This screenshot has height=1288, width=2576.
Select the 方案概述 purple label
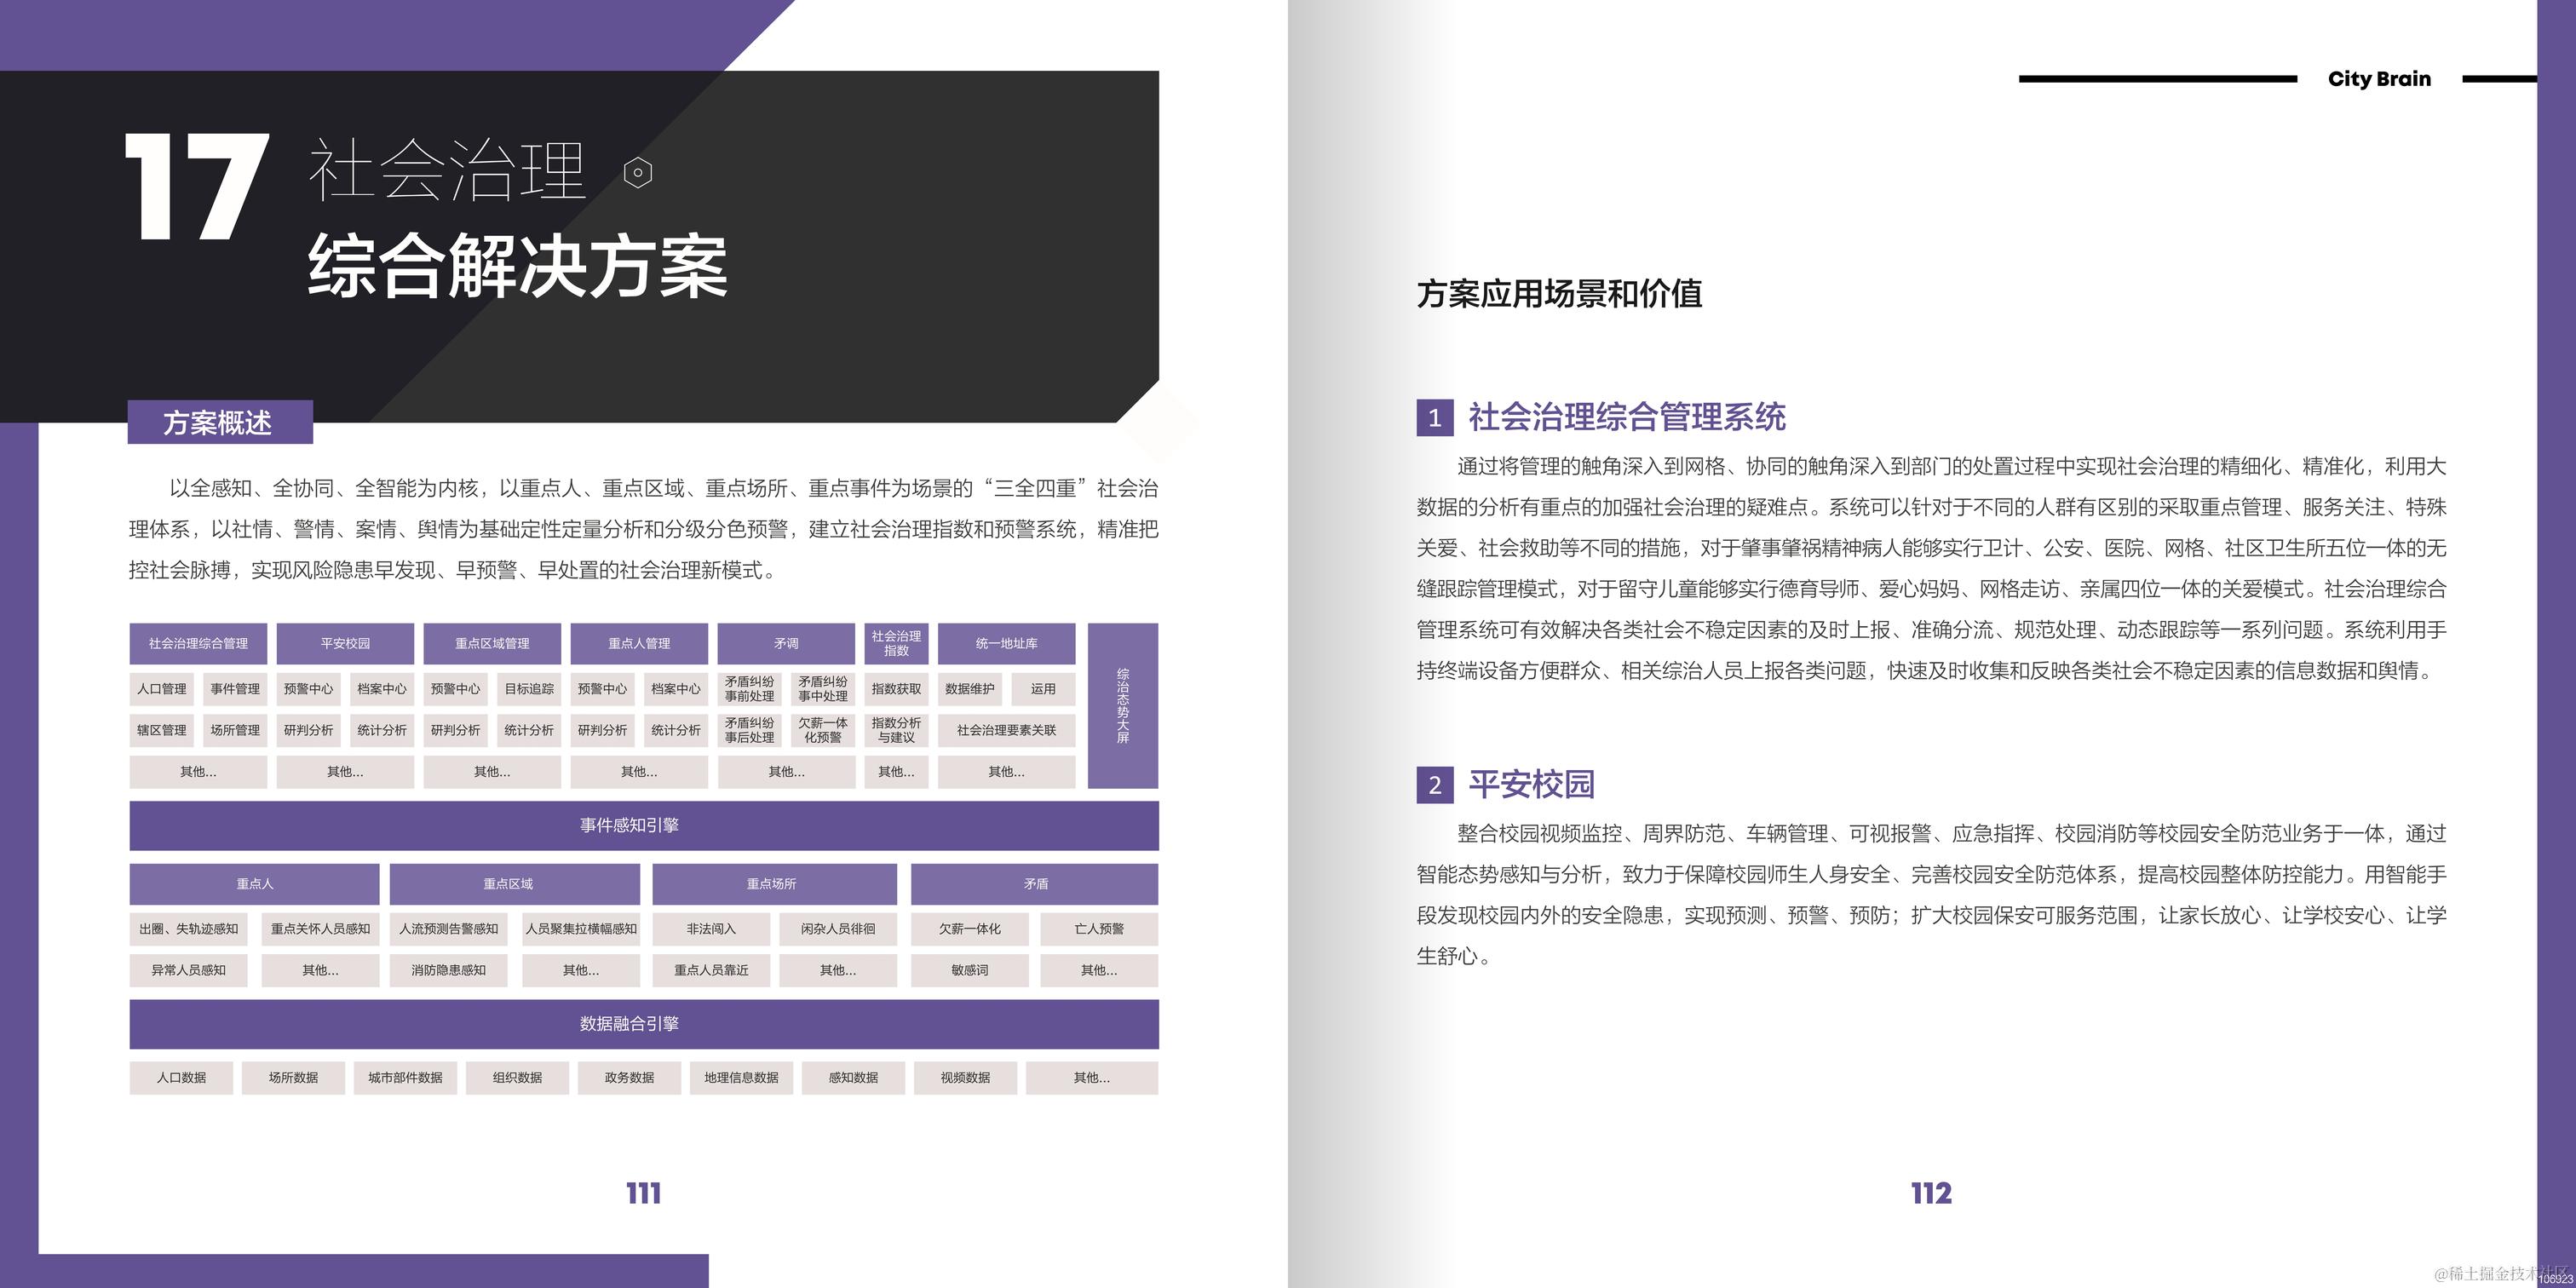pos(219,422)
